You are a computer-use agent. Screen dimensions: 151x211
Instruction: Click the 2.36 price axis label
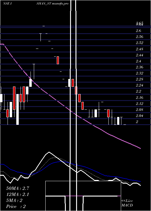(x=140, y=67)
